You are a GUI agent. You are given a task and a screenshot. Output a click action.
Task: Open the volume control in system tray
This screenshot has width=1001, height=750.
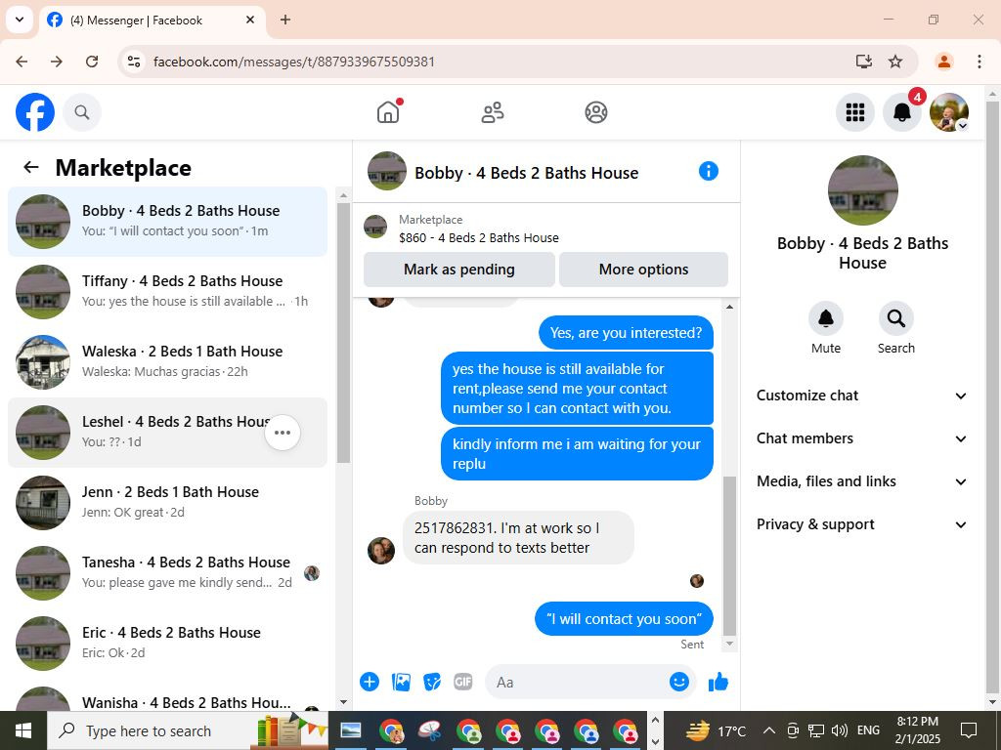(x=840, y=730)
